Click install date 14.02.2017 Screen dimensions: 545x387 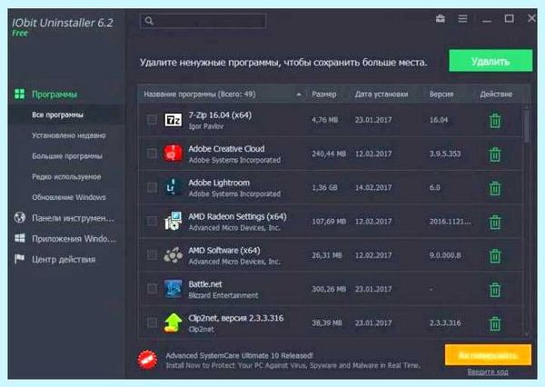coord(373,188)
